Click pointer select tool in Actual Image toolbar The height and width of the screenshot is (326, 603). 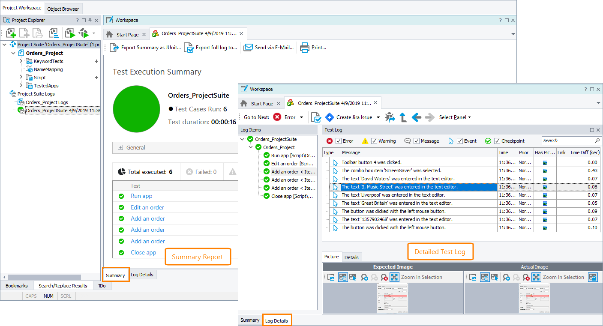coord(495,277)
